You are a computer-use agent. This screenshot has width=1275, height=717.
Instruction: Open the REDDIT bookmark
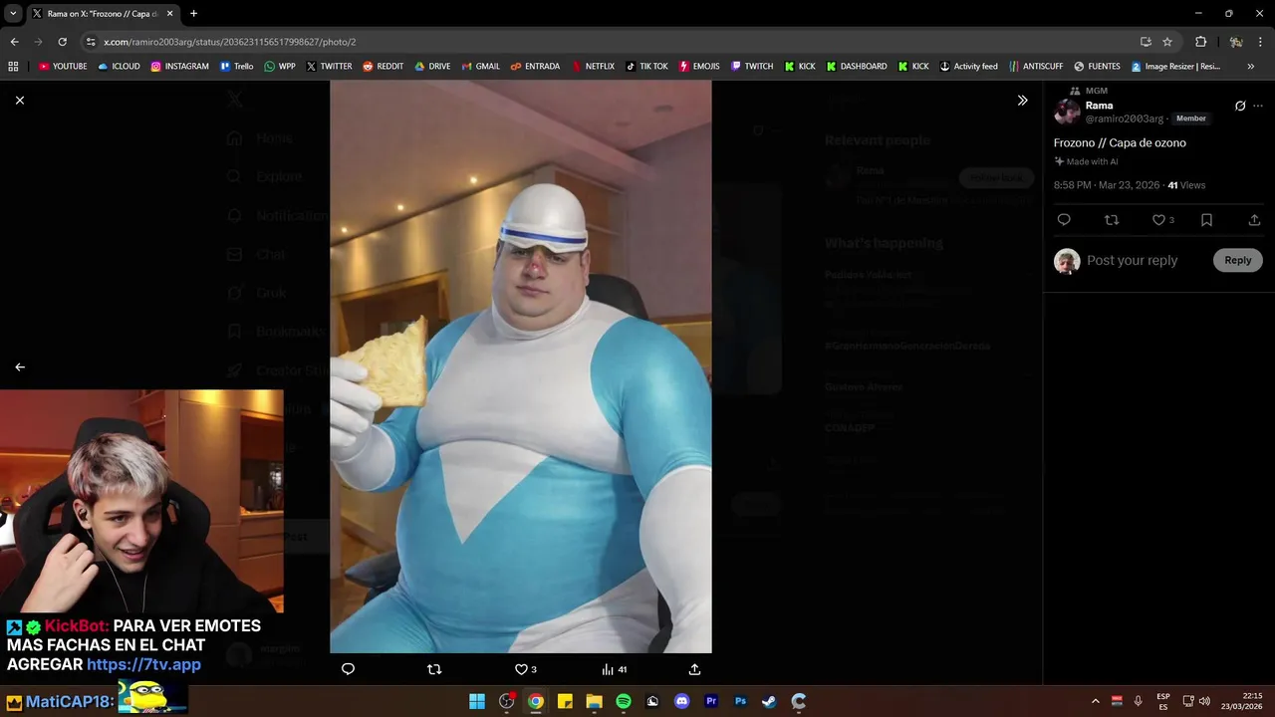(383, 67)
